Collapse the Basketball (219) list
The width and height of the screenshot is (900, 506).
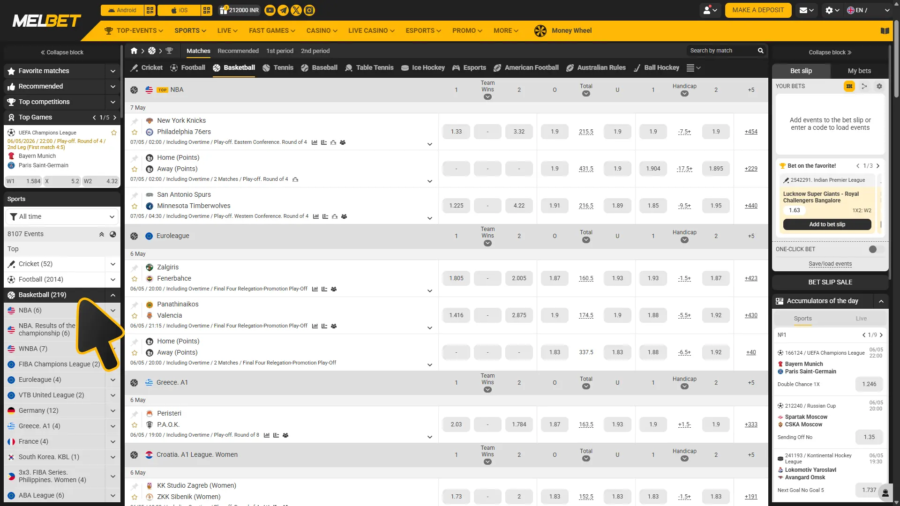[113, 295]
